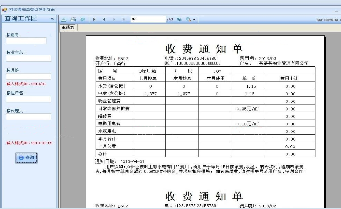Click the 本月使用 column header
Viewport: 341px width, 209px height.
(216, 78)
